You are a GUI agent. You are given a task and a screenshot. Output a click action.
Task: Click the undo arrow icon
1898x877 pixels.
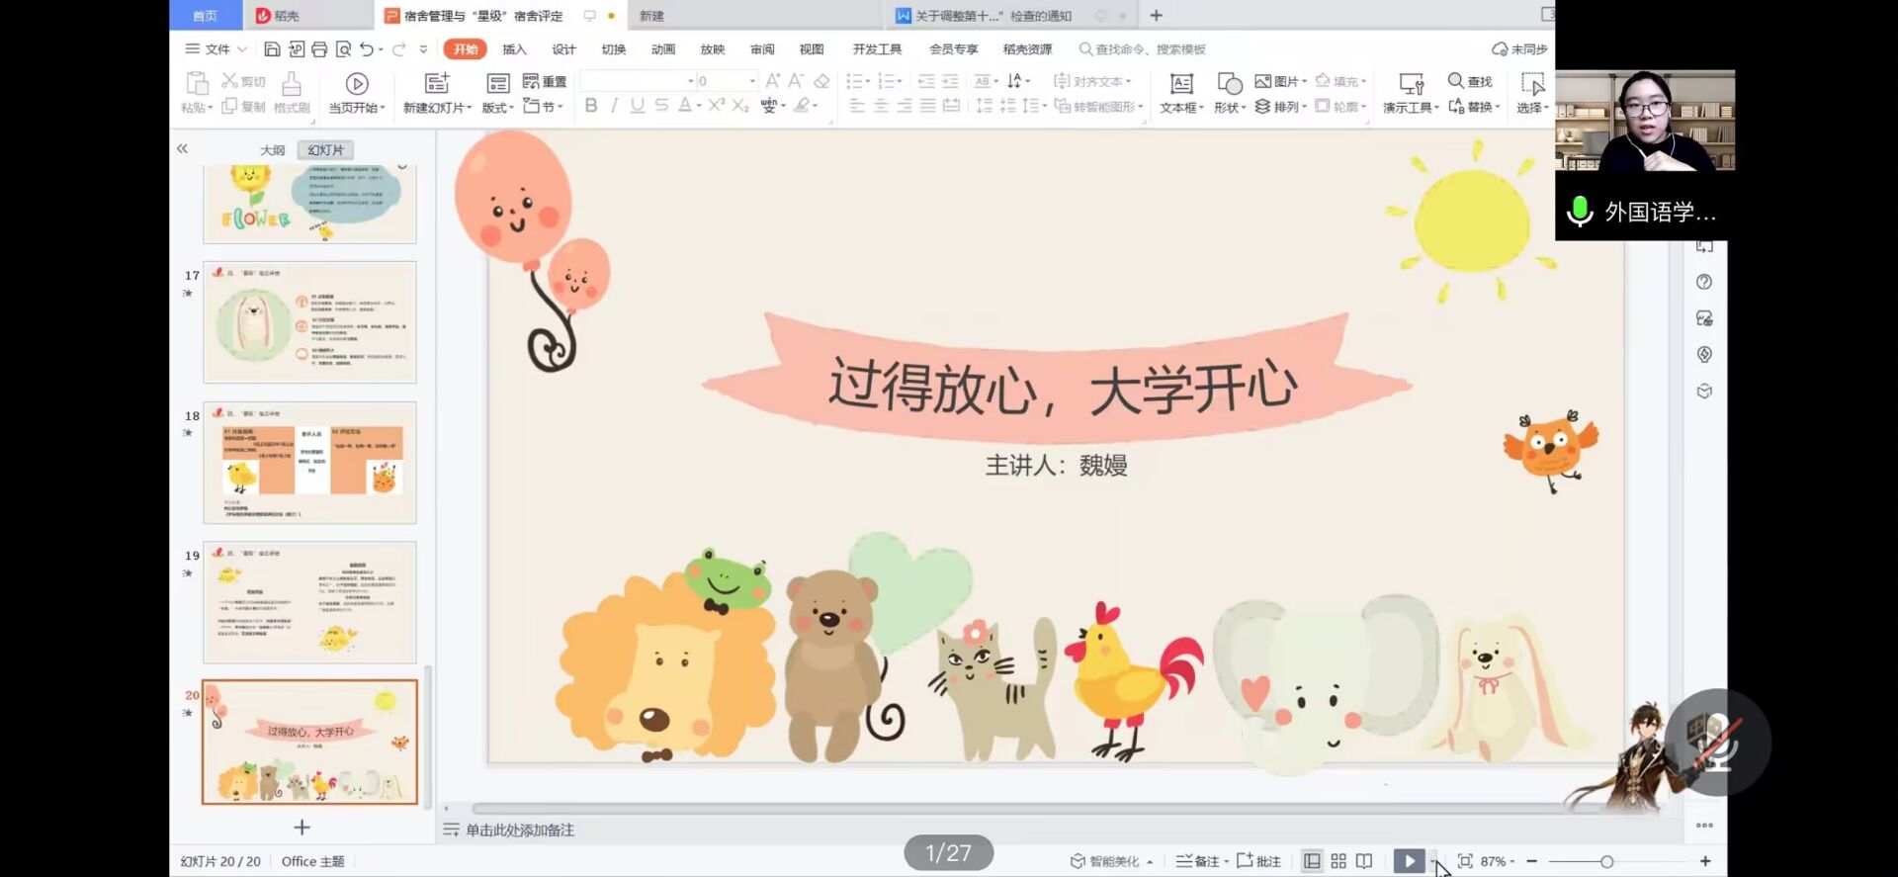click(367, 49)
